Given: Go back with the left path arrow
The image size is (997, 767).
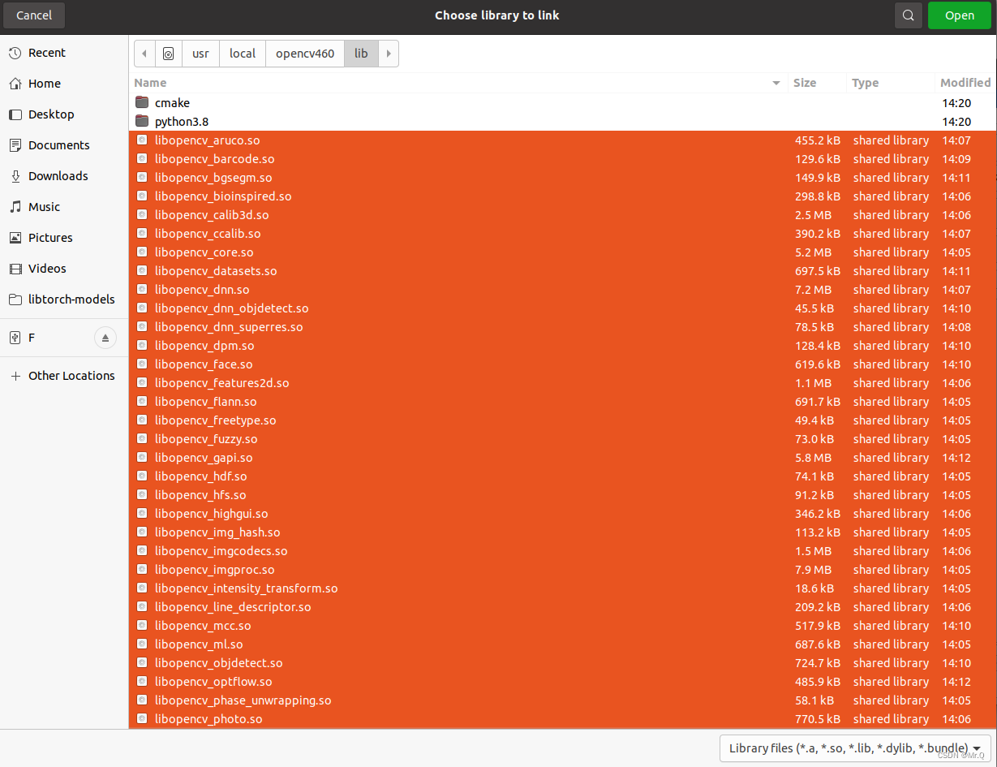Looking at the screenshot, I should pos(144,54).
